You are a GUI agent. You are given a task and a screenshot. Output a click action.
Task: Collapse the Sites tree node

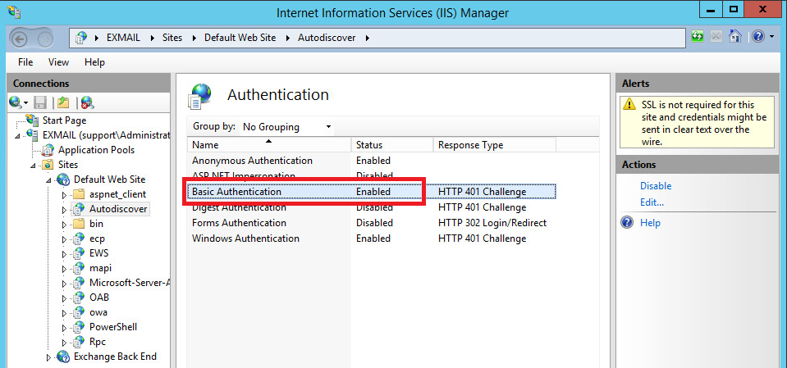point(34,166)
